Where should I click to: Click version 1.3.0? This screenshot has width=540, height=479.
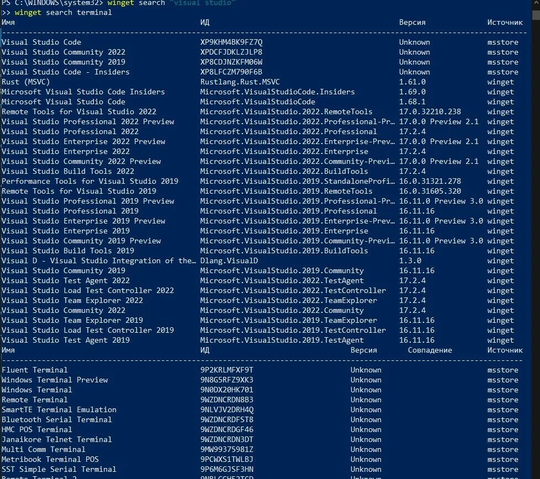(410, 261)
